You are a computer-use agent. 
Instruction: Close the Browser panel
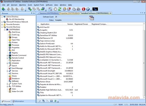34,13
